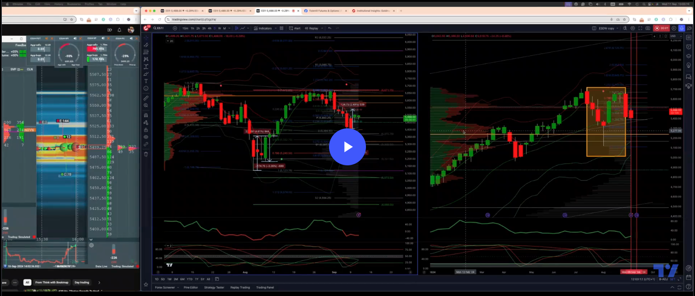Switch to the Tickmill Futures & Options tab
The image size is (695, 296).
point(324,11)
